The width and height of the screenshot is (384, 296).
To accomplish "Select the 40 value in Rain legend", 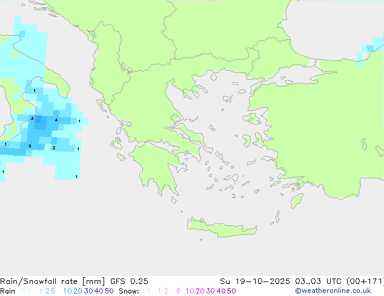I will [x=99, y=291].
